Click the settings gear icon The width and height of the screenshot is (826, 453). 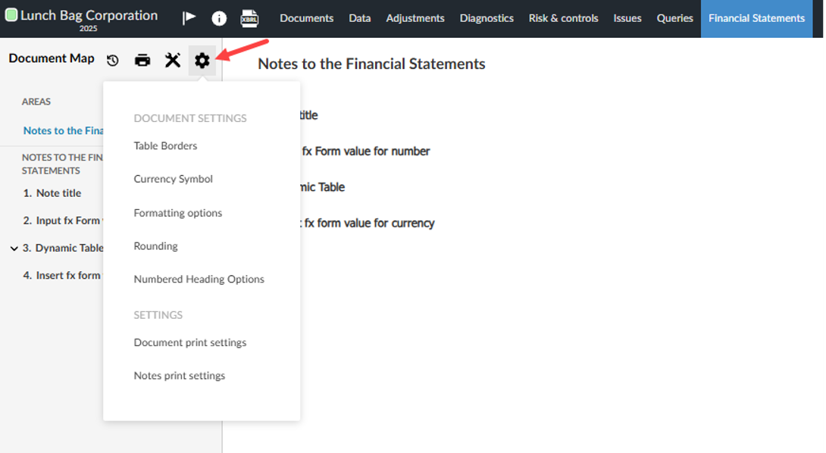(202, 60)
